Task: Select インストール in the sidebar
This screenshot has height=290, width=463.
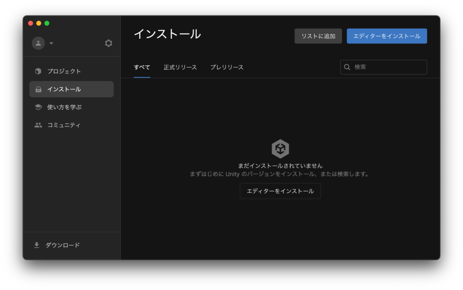Action: (71, 89)
